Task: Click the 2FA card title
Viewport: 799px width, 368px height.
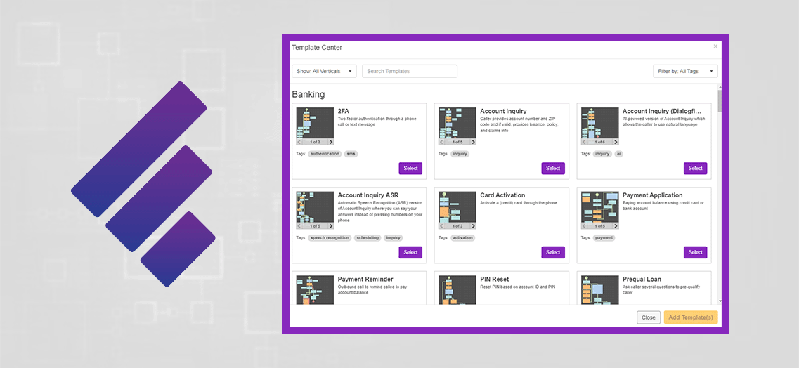Action: (344, 111)
